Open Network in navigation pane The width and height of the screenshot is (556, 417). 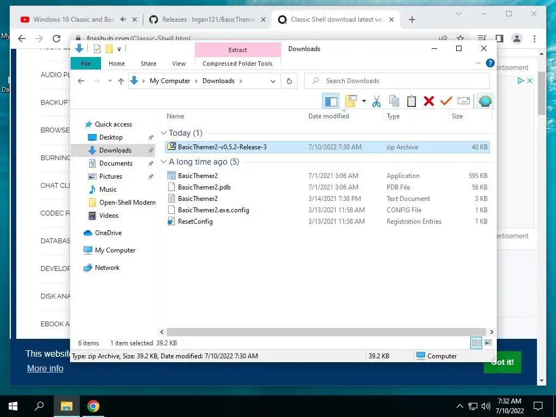[x=107, y=268]
